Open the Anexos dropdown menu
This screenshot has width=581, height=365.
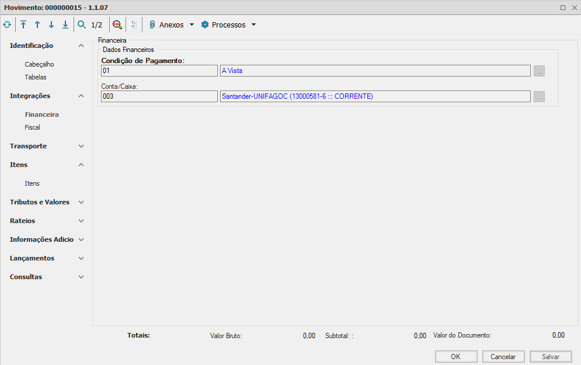point(171,25)
